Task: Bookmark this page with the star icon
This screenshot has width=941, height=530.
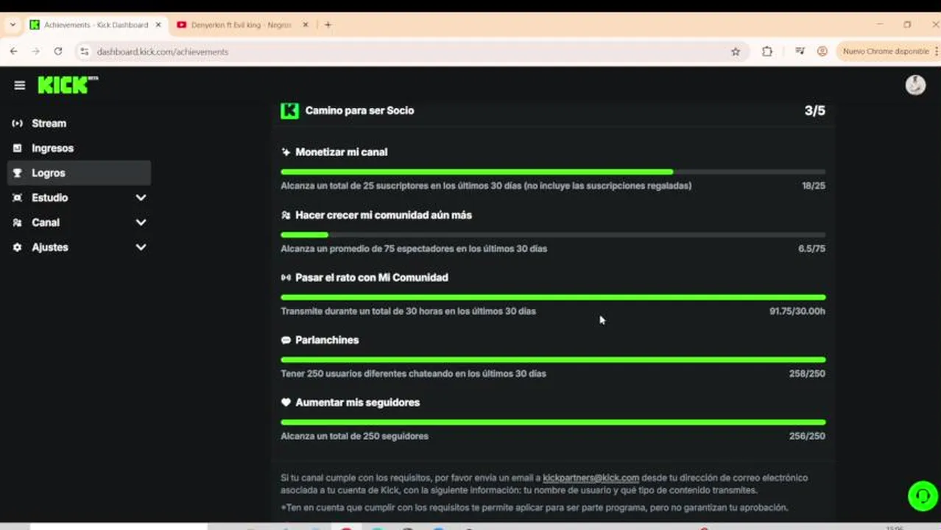Action: pyautogui.click(x=735, y=52)
